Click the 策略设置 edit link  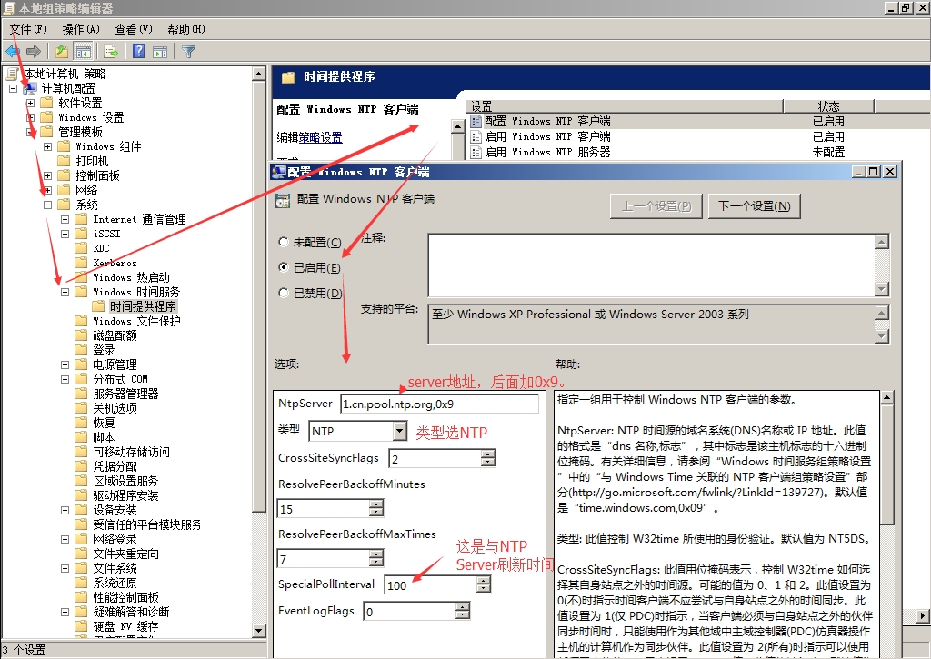pyautogui.click(x=320, y=138)
